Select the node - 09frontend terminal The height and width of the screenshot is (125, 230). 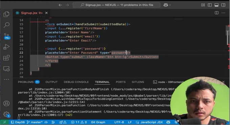168,82
